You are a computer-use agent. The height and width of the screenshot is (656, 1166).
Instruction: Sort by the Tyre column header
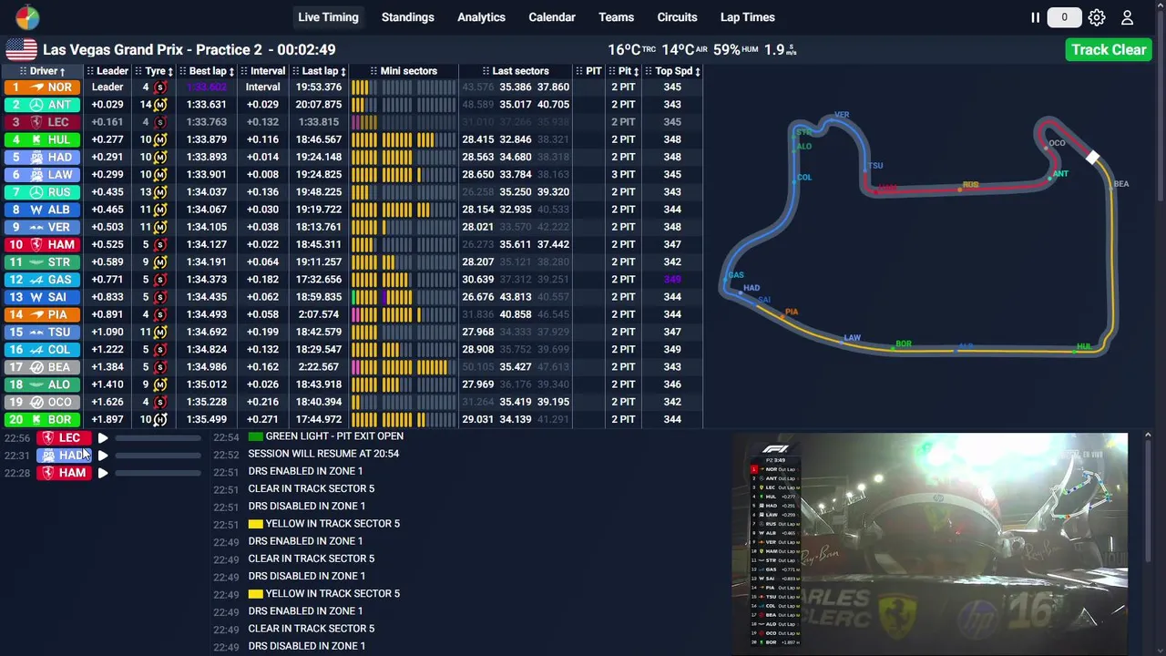[x=154, y=71]
